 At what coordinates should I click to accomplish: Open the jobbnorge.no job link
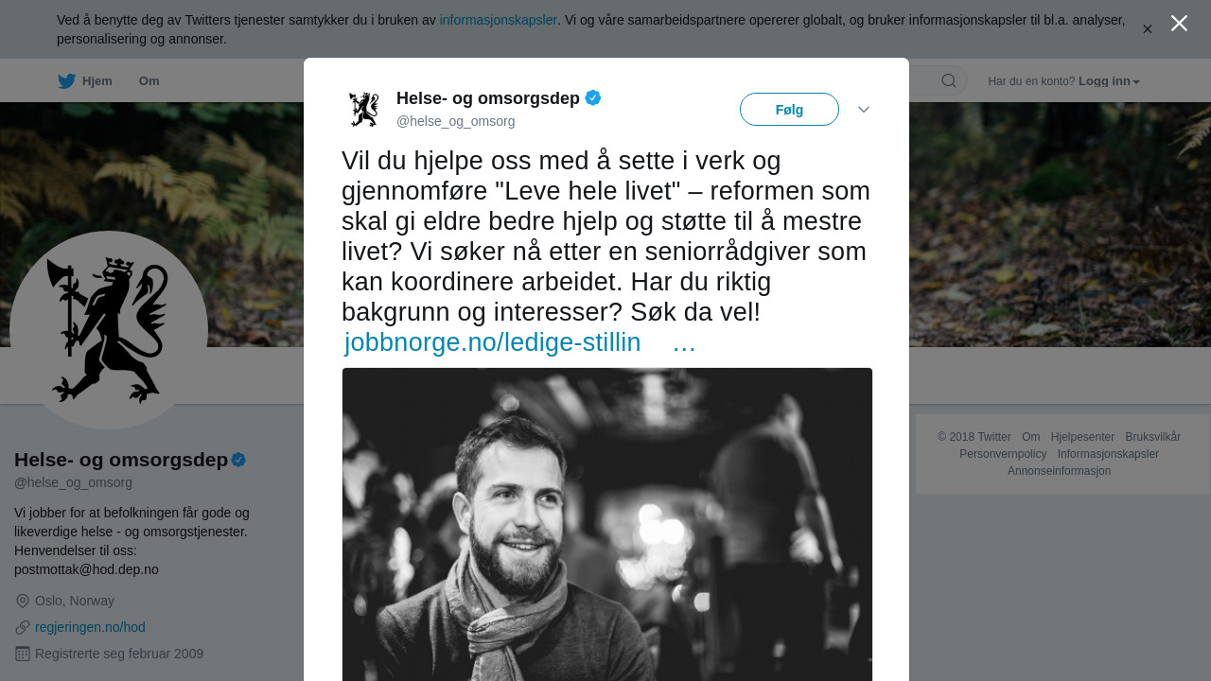[x=492, y=342]
